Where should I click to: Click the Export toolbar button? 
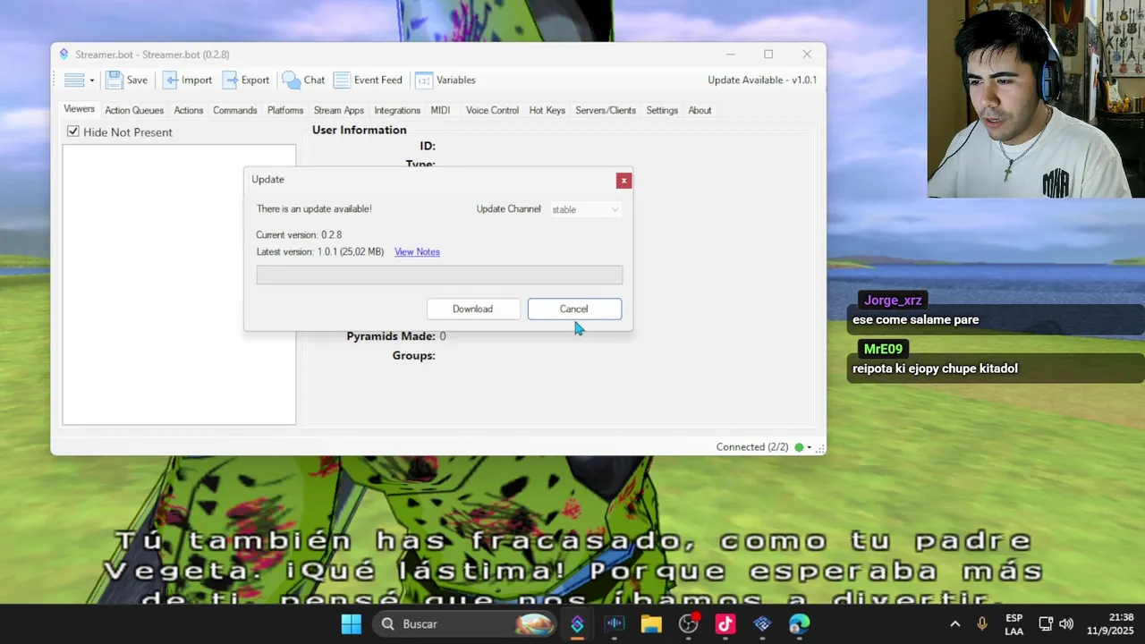pos(246,80)
